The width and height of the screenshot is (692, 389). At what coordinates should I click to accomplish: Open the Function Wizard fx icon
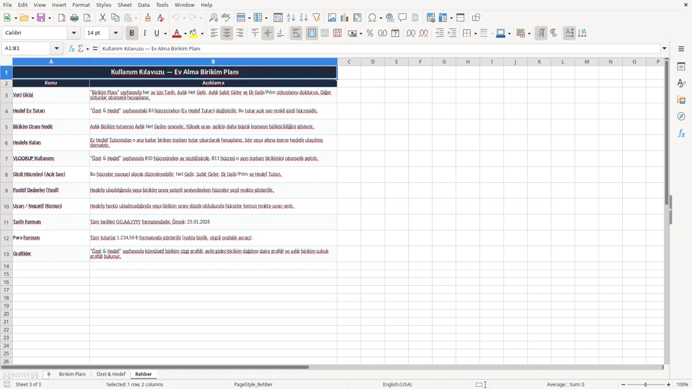click(x=72, y=48)
